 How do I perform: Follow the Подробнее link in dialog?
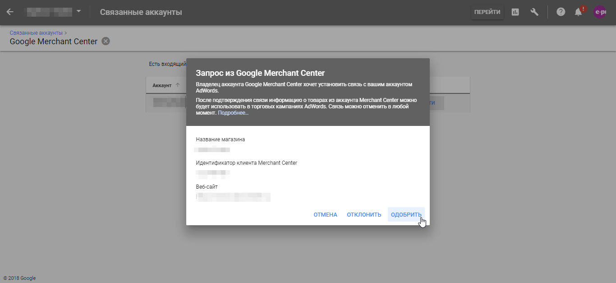tap(233, 113)
